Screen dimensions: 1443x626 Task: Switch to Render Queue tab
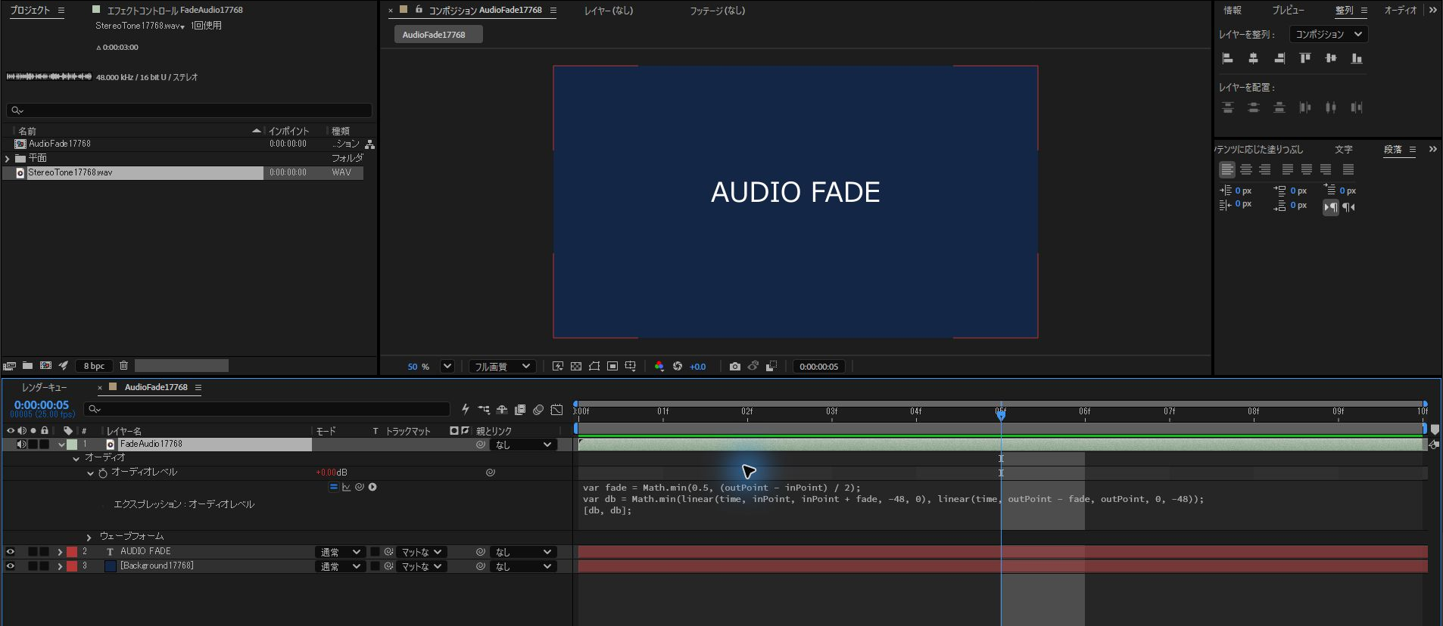pos(45,387)
